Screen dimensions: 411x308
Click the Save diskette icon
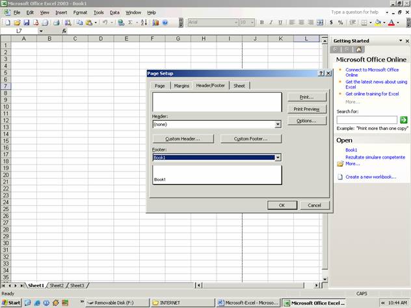27,23
